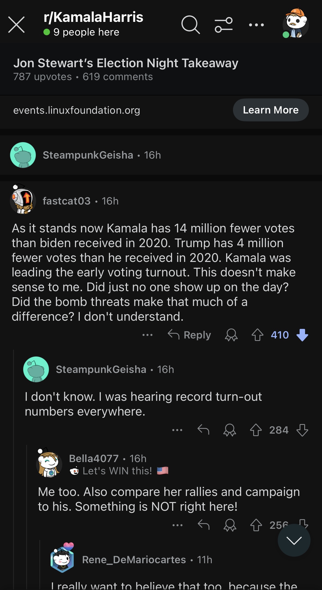The image size is (322, 590).
Task: Reply arrow on SteampunkGeisha's 284-point comment
Action: [x=203, y=430]
